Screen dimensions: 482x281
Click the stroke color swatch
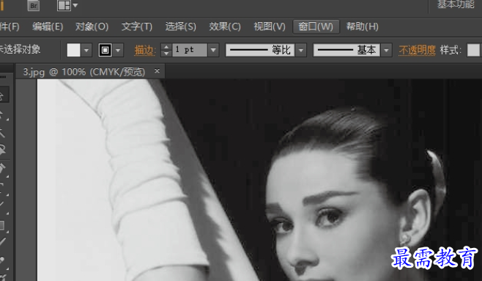point(105,50)
